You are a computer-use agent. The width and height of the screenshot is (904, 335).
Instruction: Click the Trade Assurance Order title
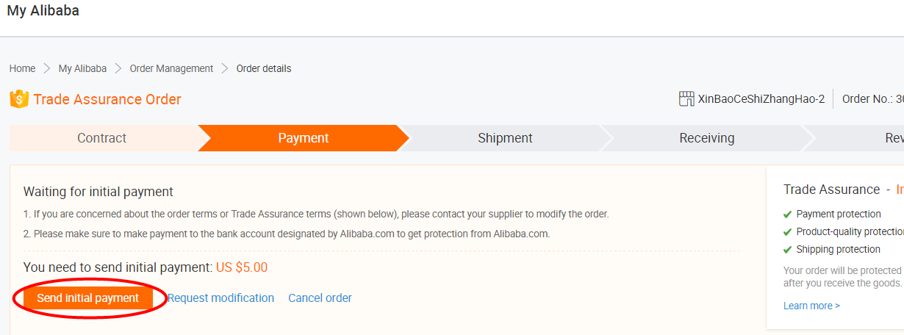107,99
